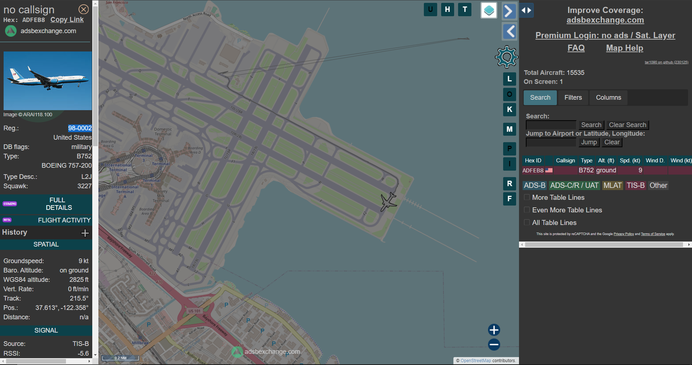Open Premium Login link
692x365 pixels.
point(605,35)
